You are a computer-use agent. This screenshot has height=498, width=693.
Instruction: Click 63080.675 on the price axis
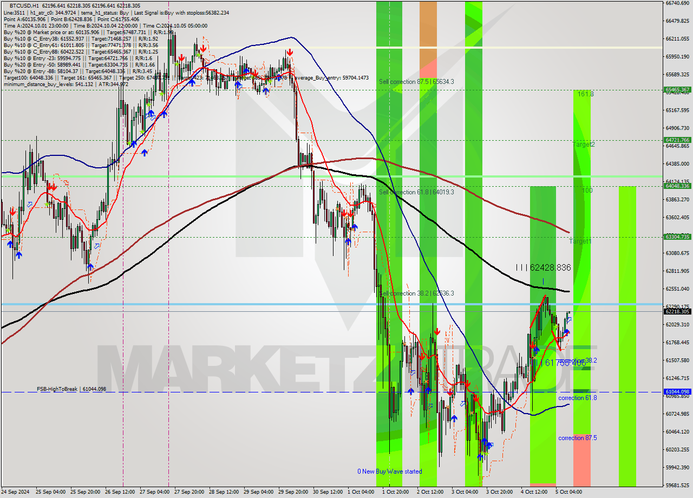677,253
